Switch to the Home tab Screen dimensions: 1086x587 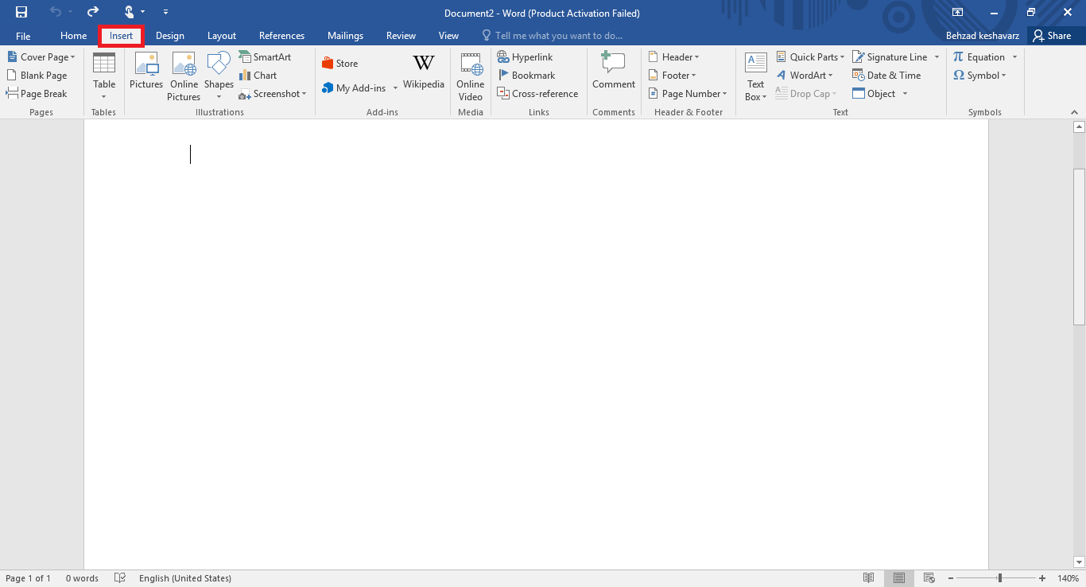(x=73, y=36)
